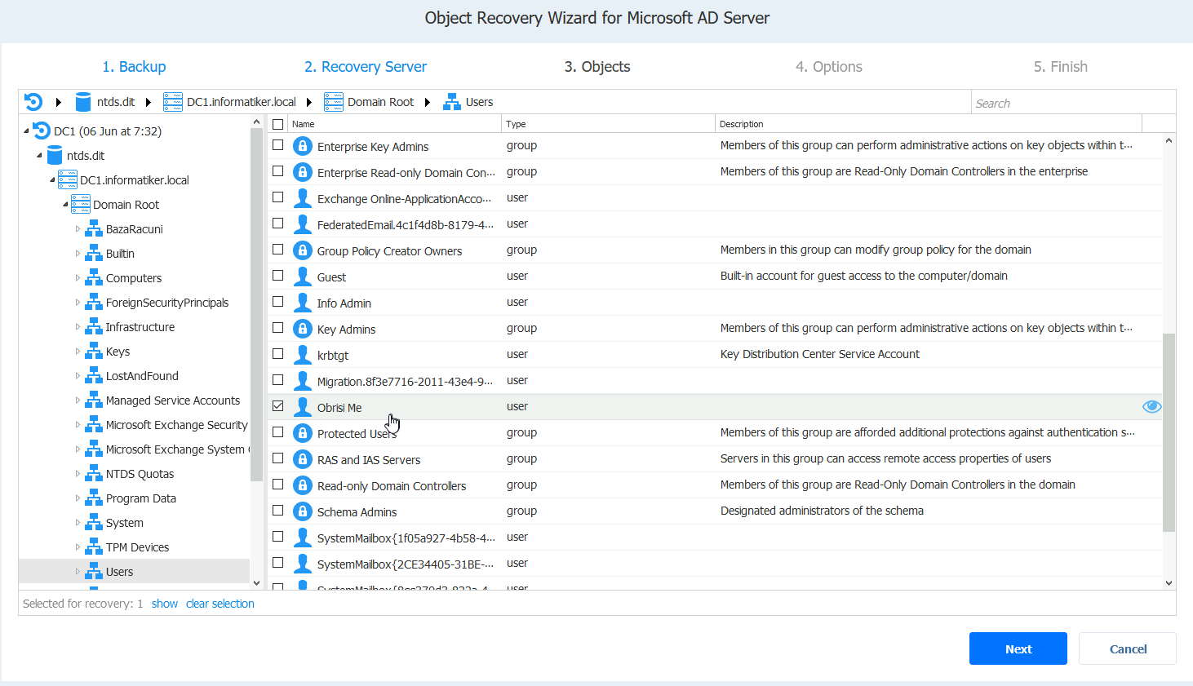Click the object list scroll down arrow
The width and height of the screenshot is (1193, 686).
(1169, 582)
